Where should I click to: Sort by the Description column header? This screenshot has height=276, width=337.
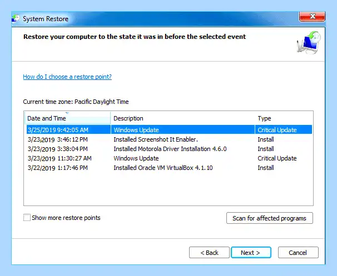pos(183,118)
